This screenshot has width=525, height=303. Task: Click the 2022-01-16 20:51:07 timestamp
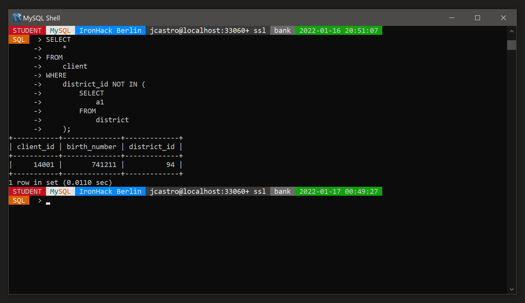coord(339,31)
